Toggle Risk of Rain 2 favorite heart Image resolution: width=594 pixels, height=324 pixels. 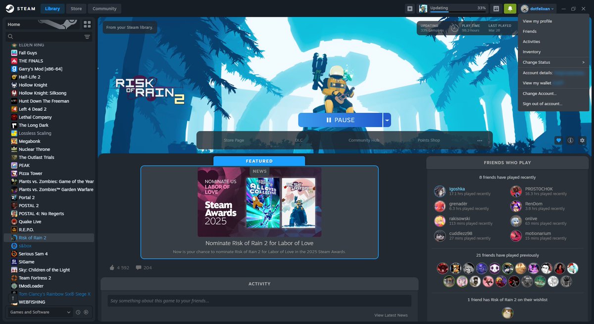pyautogui.click(x=558, y=140)
